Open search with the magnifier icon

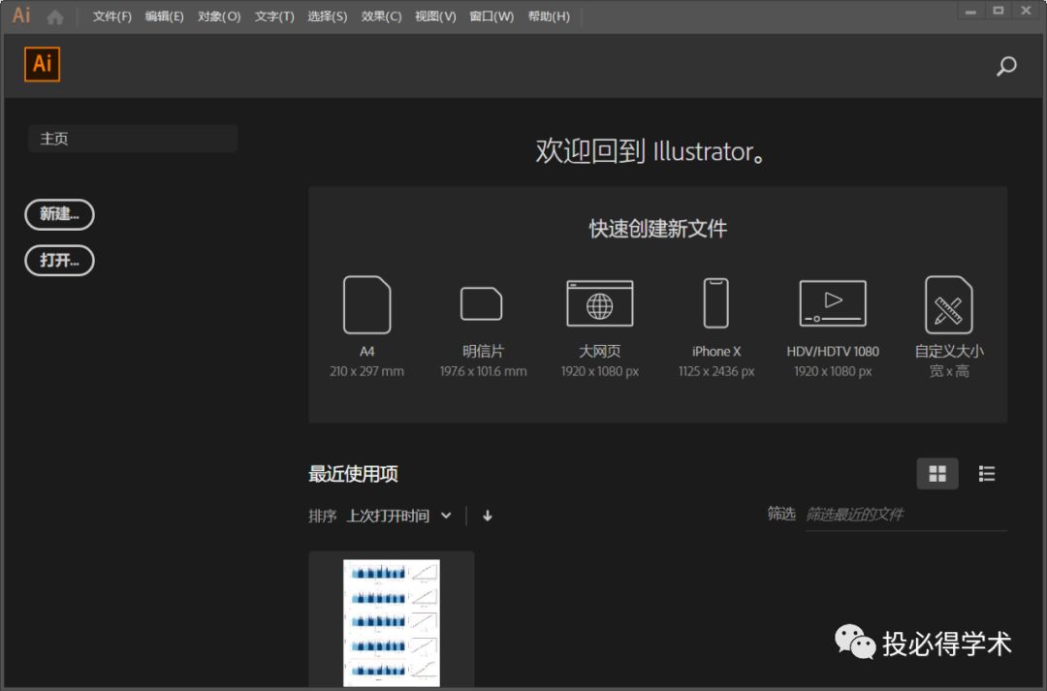pyautogui.click(x=1006, y=66)
